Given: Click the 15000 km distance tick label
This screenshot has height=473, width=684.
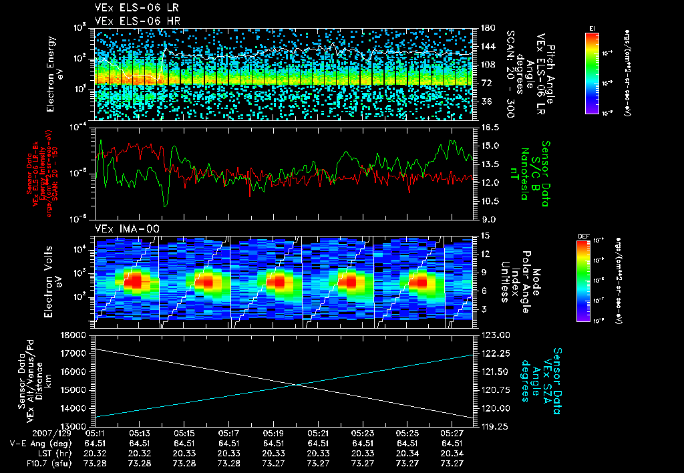Looking at the screenshot, I should coord(72,390).
